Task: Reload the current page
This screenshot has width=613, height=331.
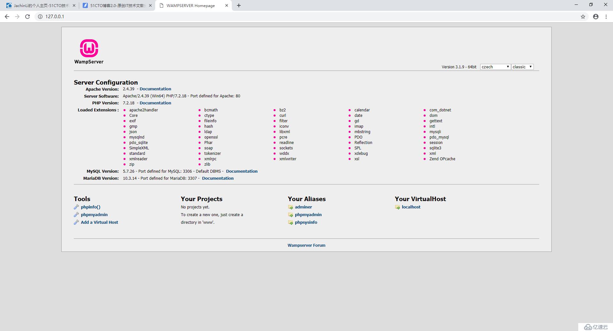Action: point(27,17)
